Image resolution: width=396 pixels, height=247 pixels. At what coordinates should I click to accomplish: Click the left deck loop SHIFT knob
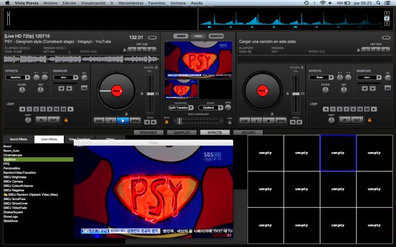click(28, 120)
